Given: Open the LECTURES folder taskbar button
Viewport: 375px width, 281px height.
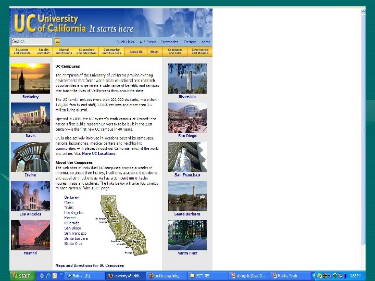Looking at the screenshot, I should 207,276.
